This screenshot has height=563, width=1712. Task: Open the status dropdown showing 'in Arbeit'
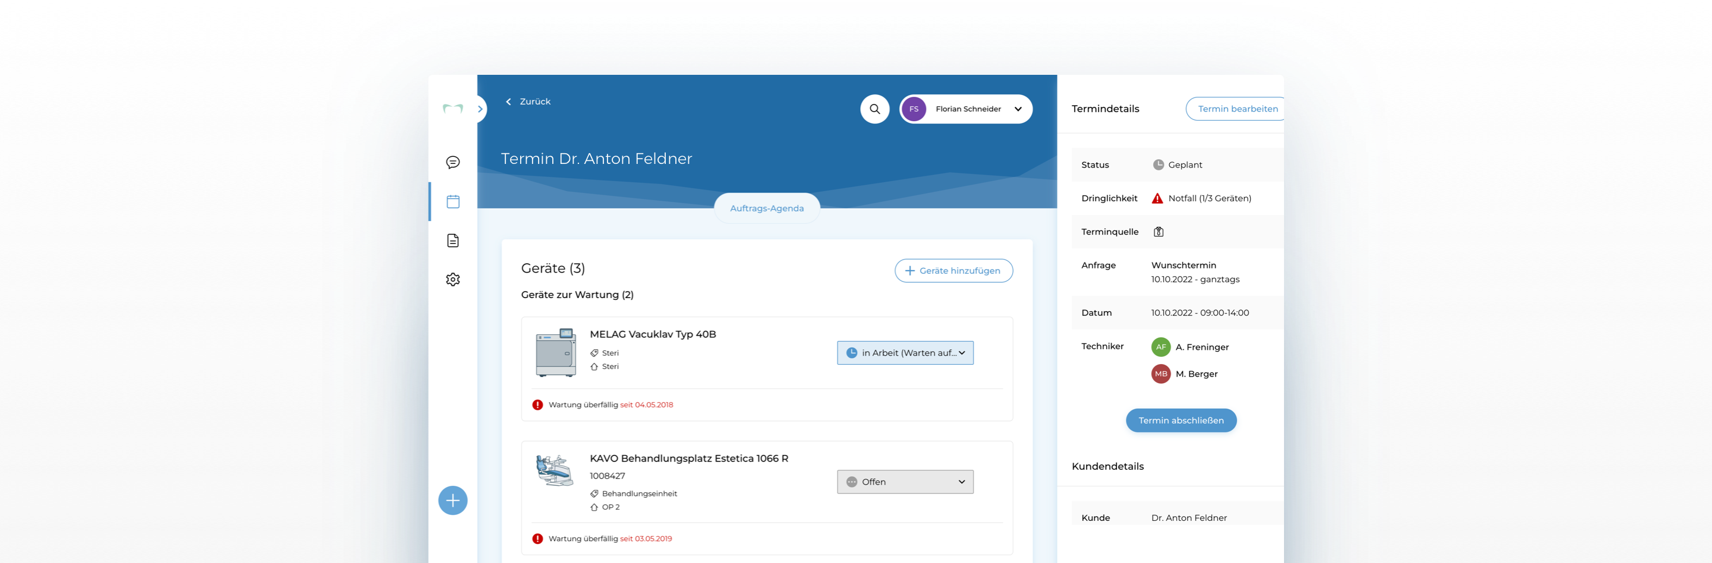pos(905,353)
